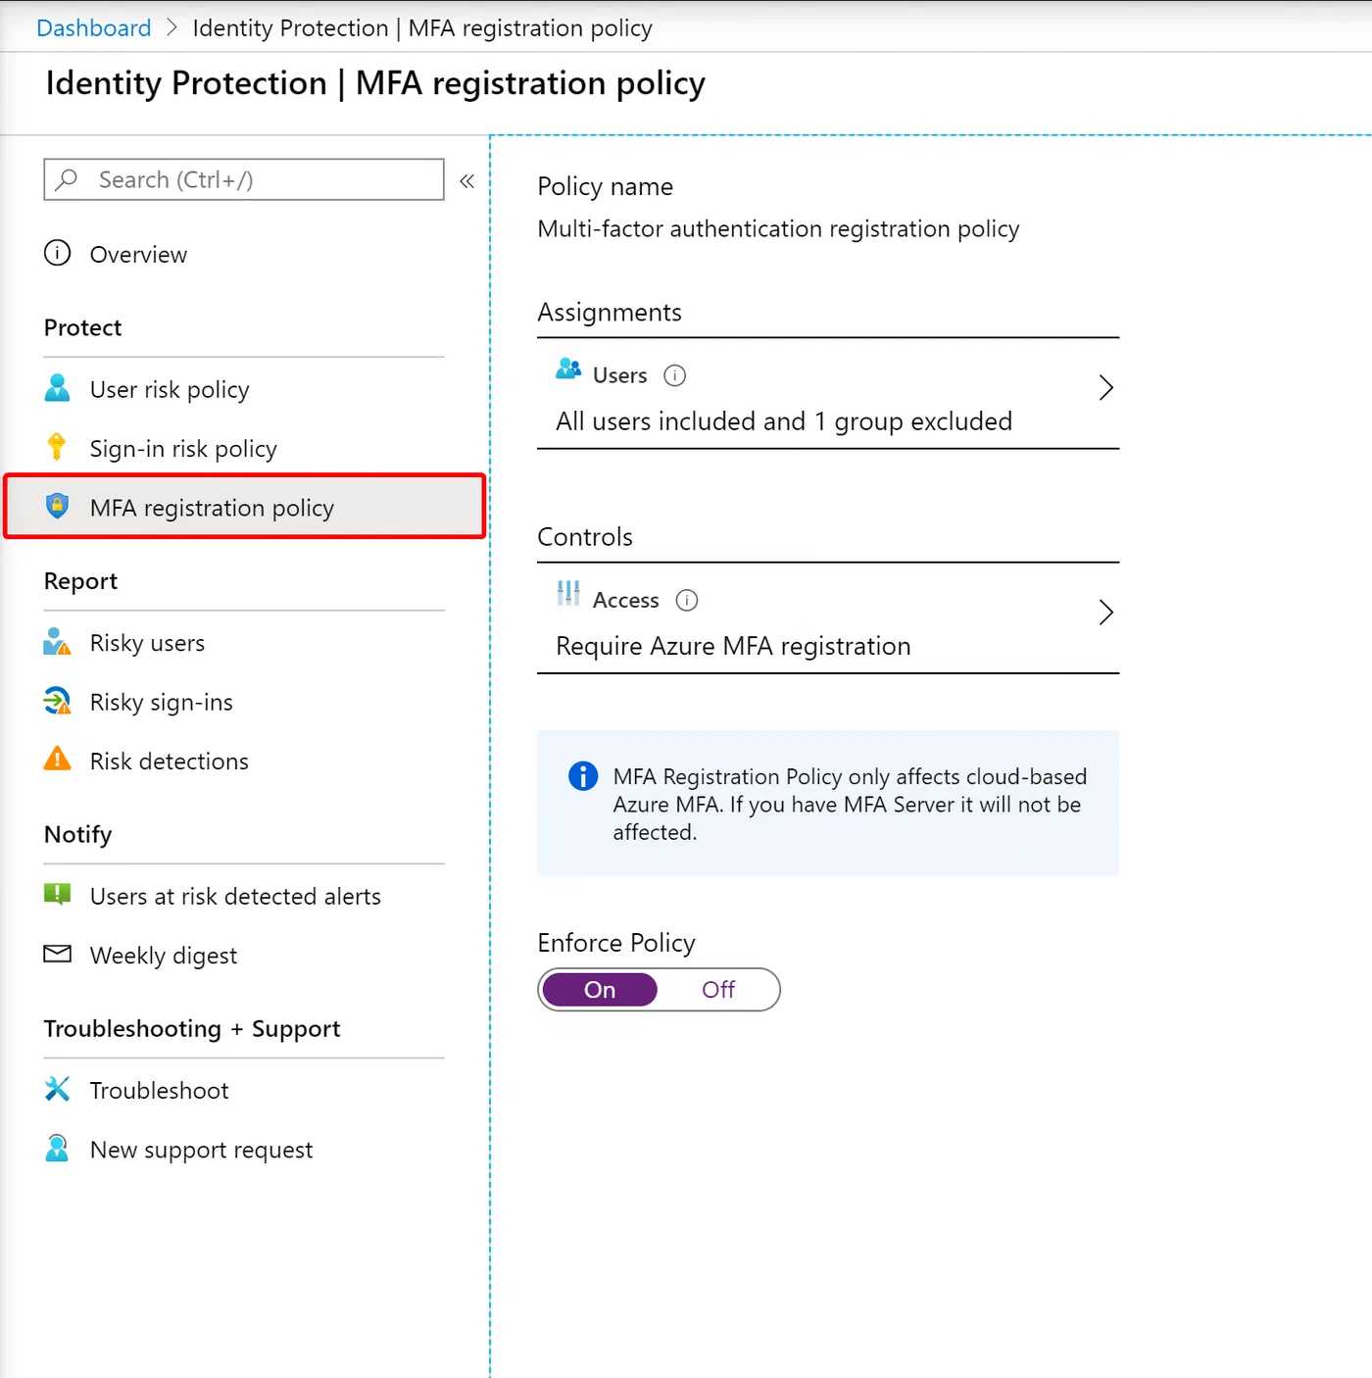Image resolution: width=1372 pixels, height=1378 pixels.
Task: Click the Access controls sliders icon
Action: 568,593
